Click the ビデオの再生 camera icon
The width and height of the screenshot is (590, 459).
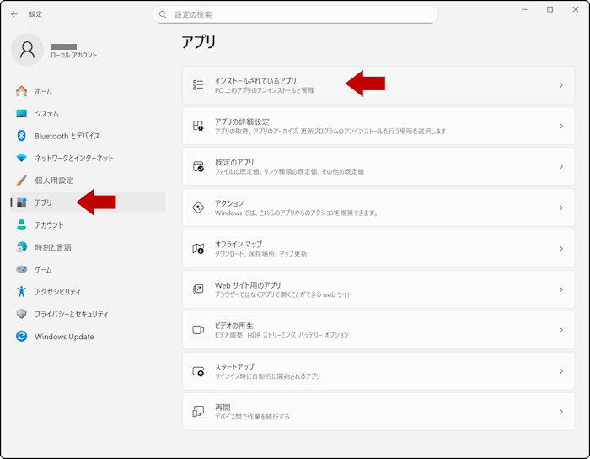pos(198,330)
